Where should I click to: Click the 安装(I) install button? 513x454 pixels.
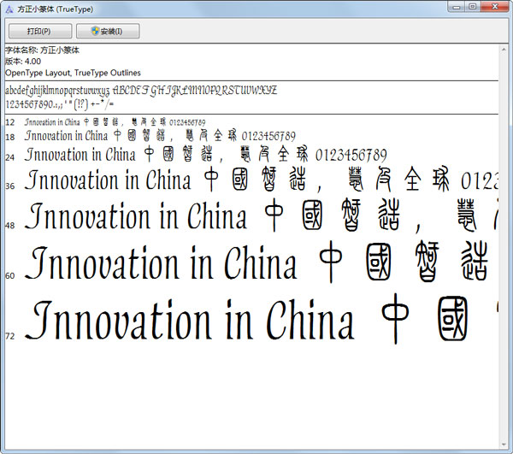pos(108,32)
